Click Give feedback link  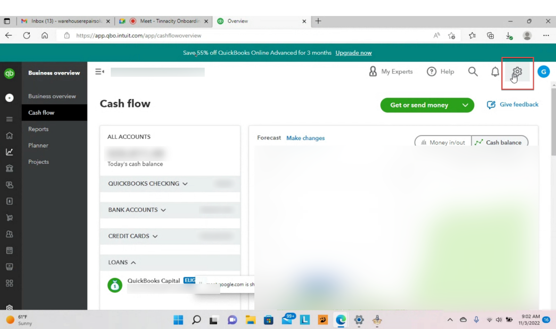[x=513, y=104]
